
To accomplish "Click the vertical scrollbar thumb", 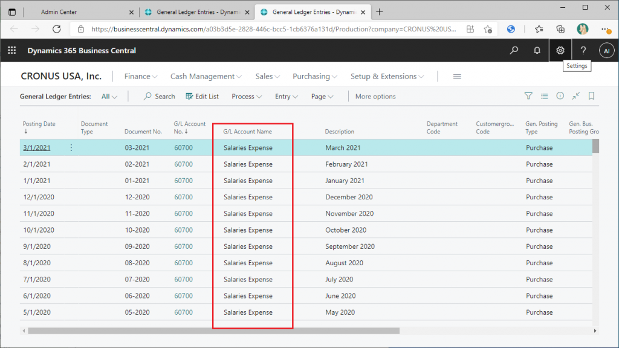I will (x=595, y=146).
